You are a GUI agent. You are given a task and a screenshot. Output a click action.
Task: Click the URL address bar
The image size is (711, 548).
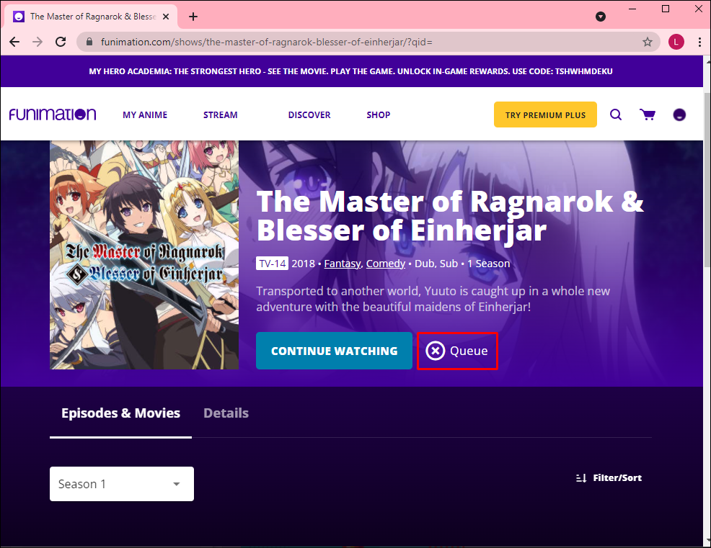point(368,42)
